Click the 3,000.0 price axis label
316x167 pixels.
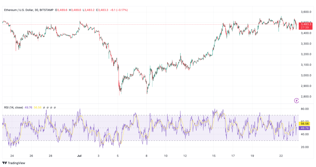pos(306,75)
